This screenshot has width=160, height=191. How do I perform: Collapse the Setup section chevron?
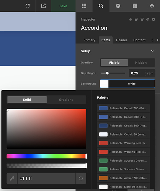[x=152, y=51]
